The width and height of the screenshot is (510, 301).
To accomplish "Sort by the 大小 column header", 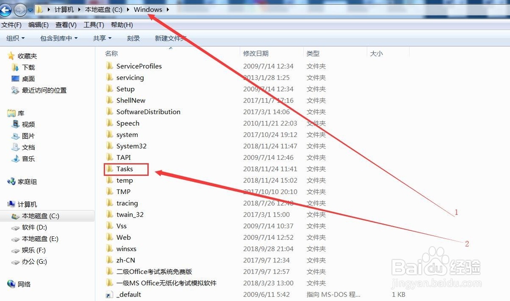I will [x=376, y=53].
